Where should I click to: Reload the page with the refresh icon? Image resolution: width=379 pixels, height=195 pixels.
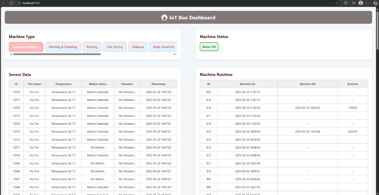click(11, 3)
